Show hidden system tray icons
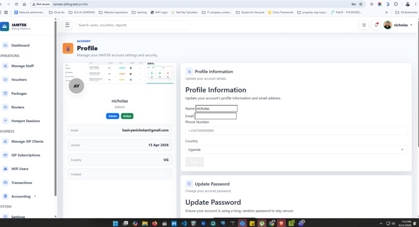Viewport: 419px width, 227px height. tap(381, 223)
